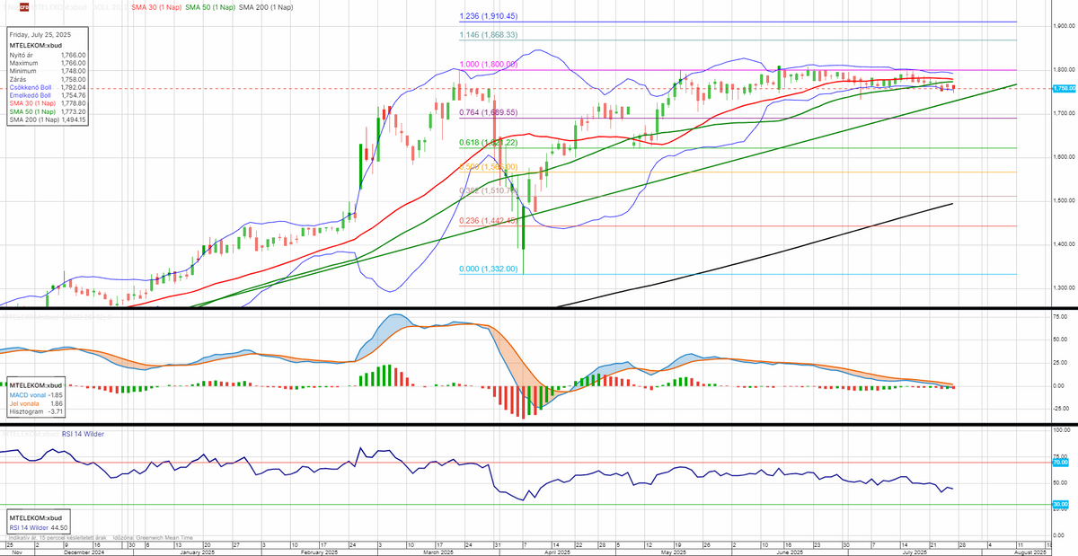Screen dimensions: 1078x556
Task: Click the May 2025 time axis label
Action: click(x=674, y=552)
